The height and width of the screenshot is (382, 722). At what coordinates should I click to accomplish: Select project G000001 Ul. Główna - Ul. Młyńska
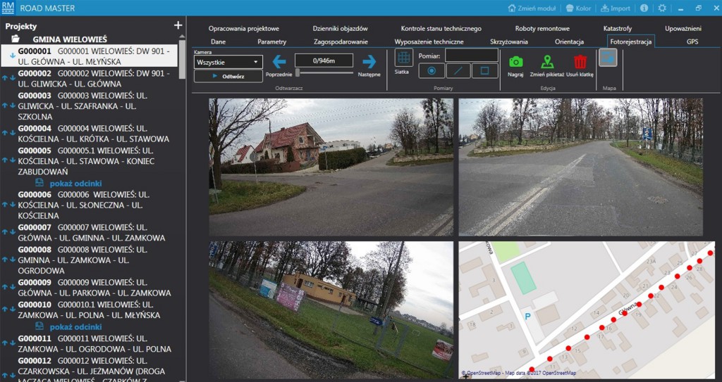coord(90,56)
